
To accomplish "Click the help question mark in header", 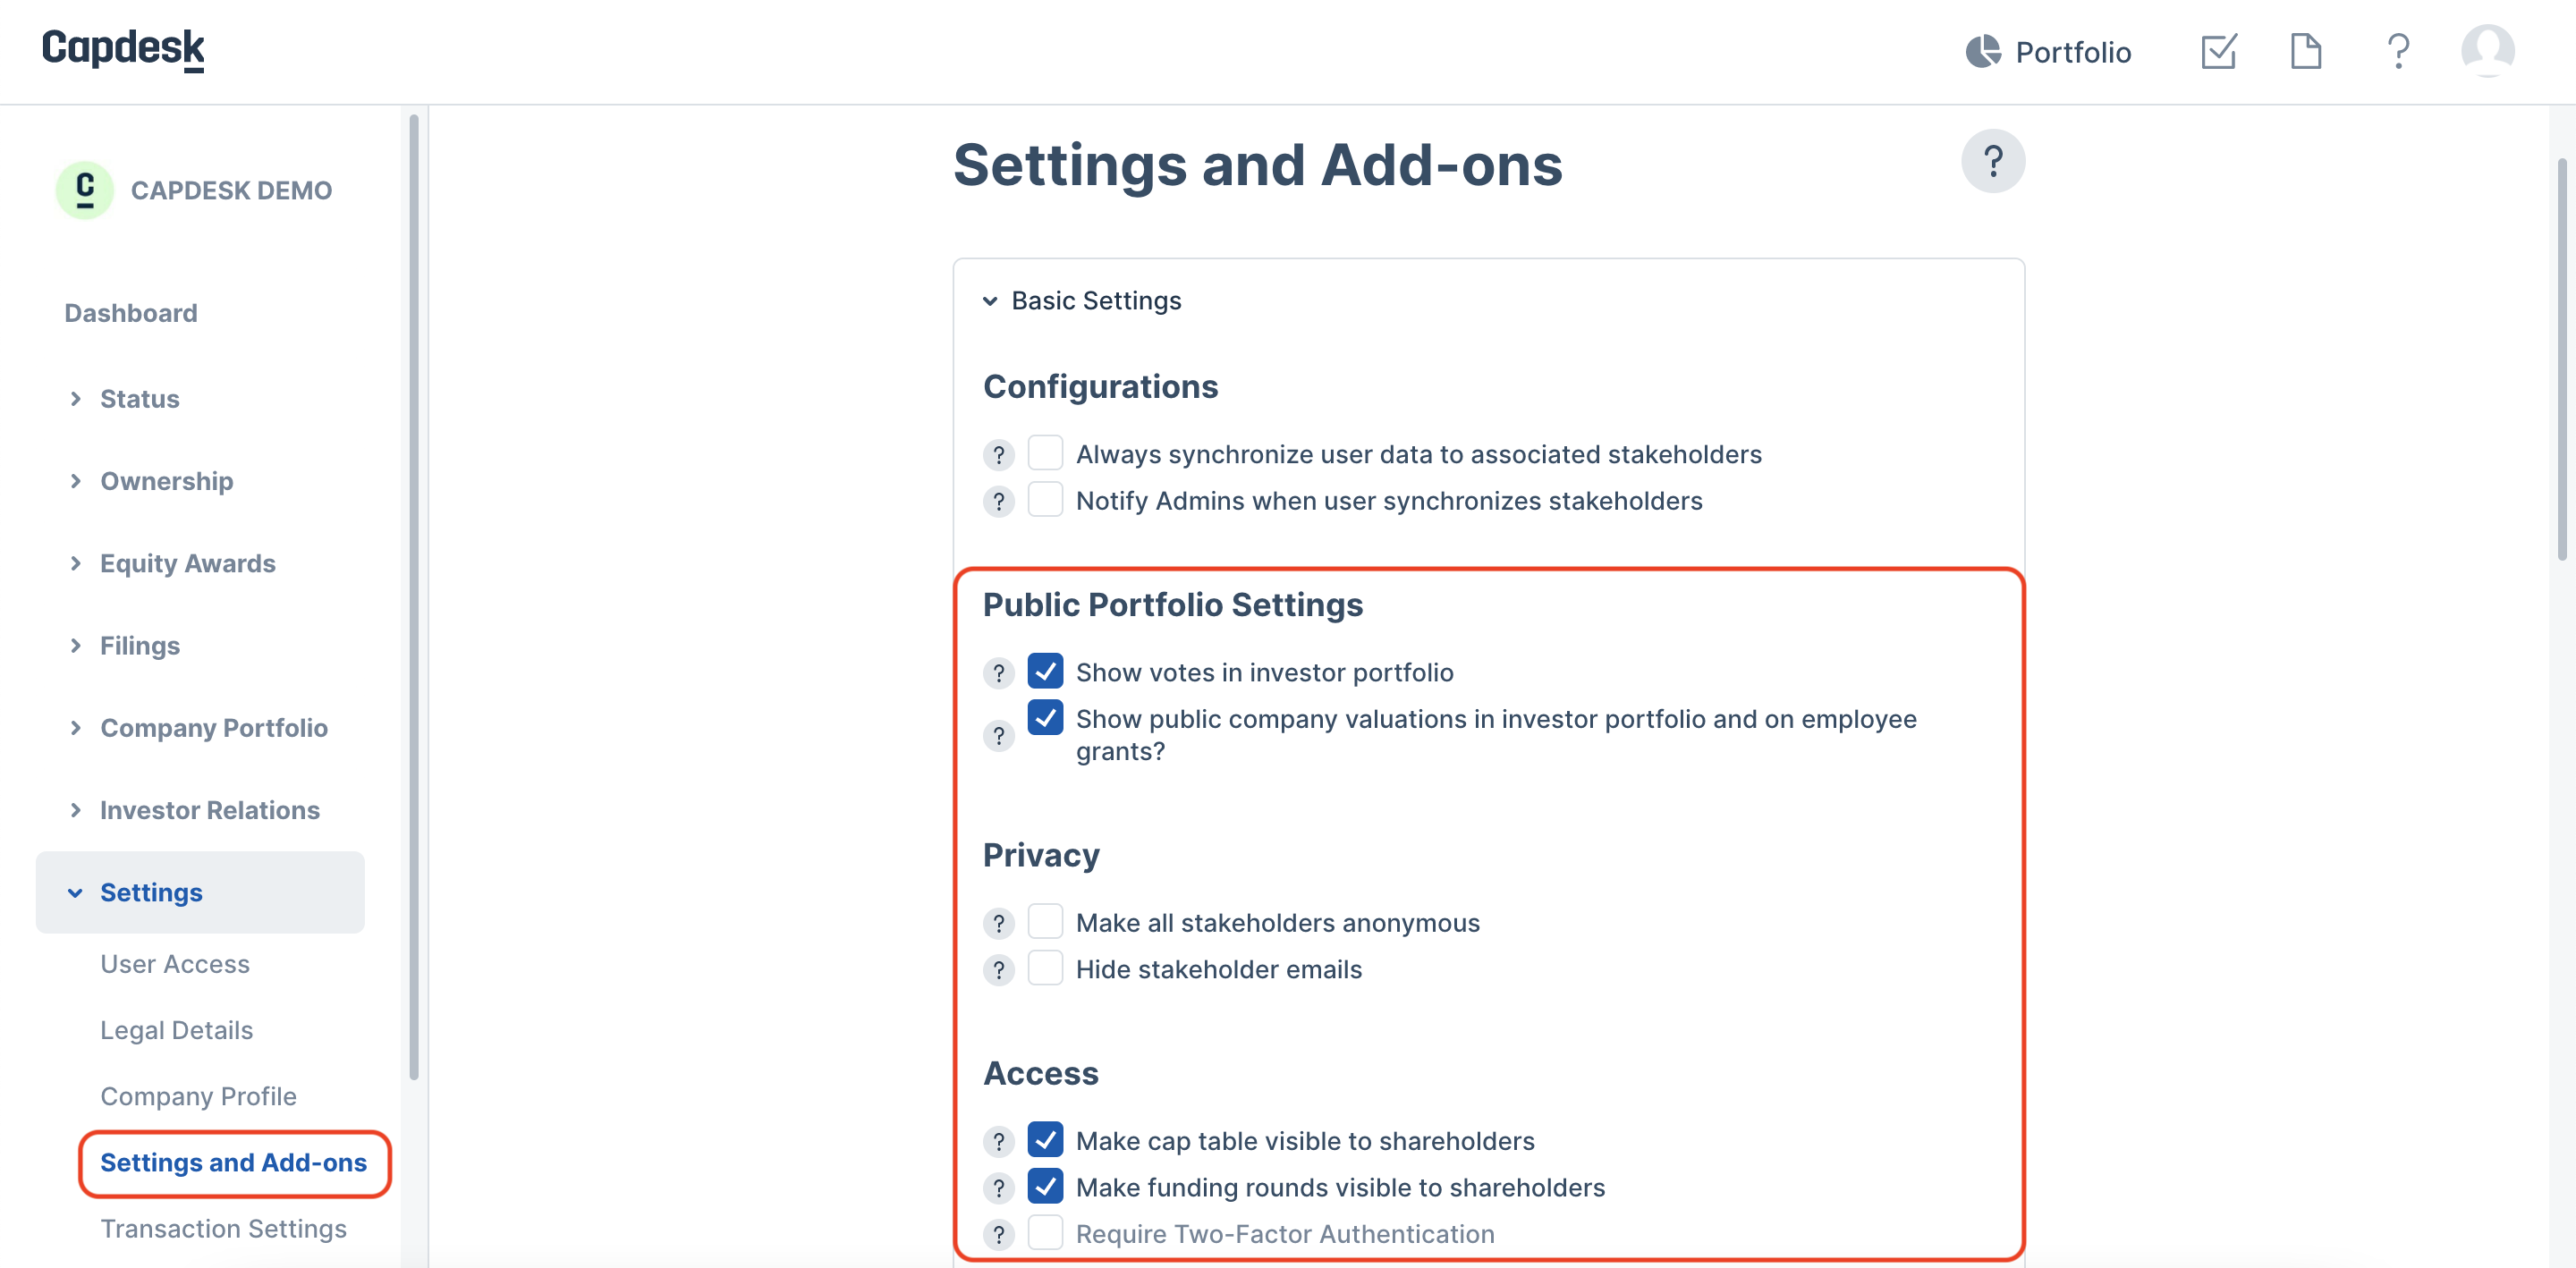I will coord(2397,51).
